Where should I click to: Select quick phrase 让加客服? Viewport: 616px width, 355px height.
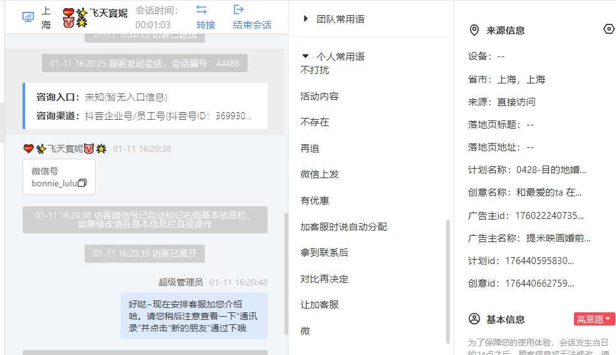320,305
